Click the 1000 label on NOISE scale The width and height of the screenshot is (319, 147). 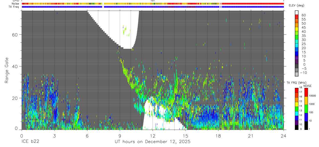[312, 104]
